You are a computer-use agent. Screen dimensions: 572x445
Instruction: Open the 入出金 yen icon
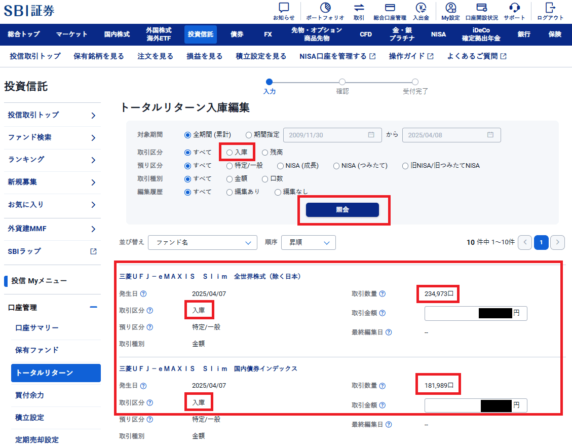click(x=421, y=8)
